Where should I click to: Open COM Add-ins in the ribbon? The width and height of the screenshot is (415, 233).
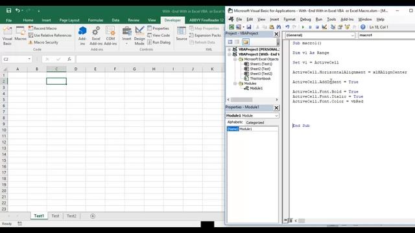[x=110, y=36]
